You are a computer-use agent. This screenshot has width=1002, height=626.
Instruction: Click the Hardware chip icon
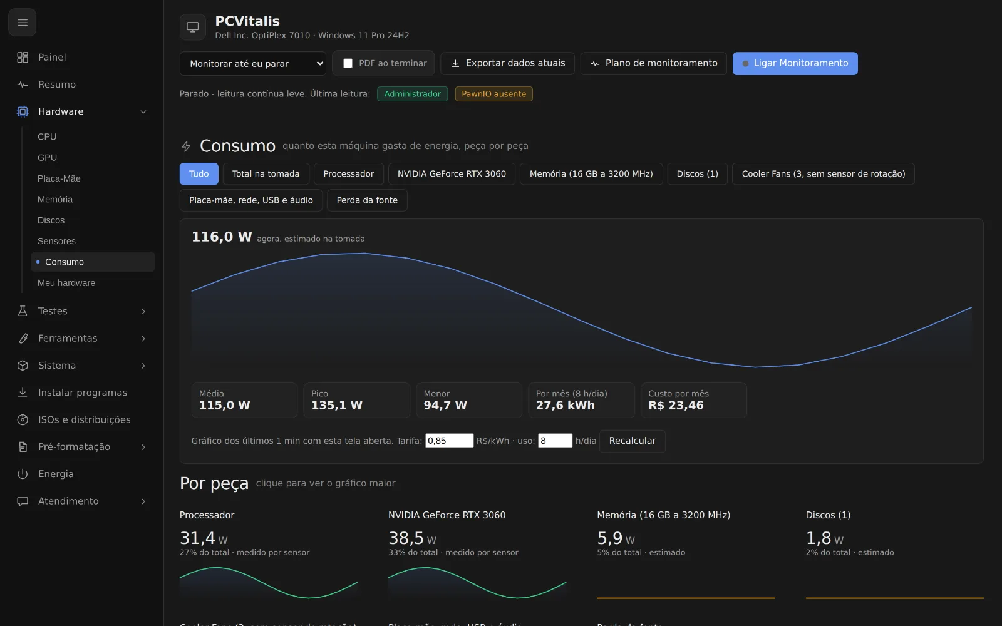tap(23, 111)
